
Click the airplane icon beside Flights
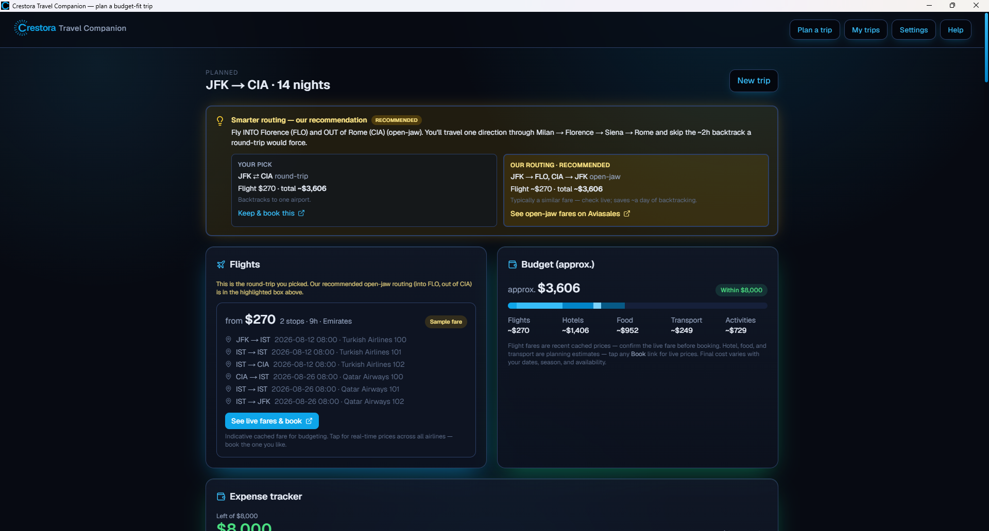coord(221,264)
